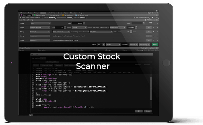Click Cancel in the script editor dialog

pos(147,111)
